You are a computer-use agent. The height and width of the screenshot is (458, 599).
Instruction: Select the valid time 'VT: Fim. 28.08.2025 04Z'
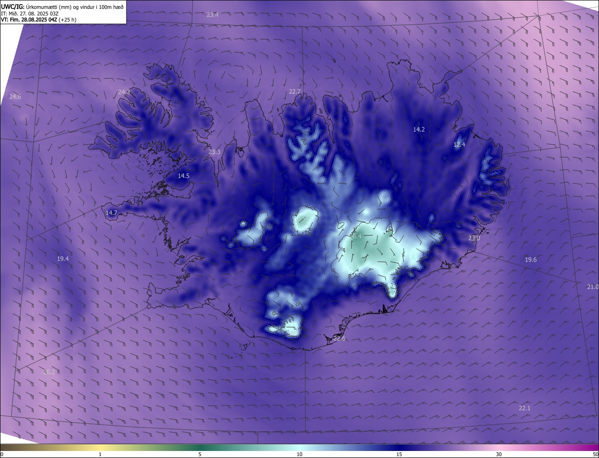click(29, 20)
